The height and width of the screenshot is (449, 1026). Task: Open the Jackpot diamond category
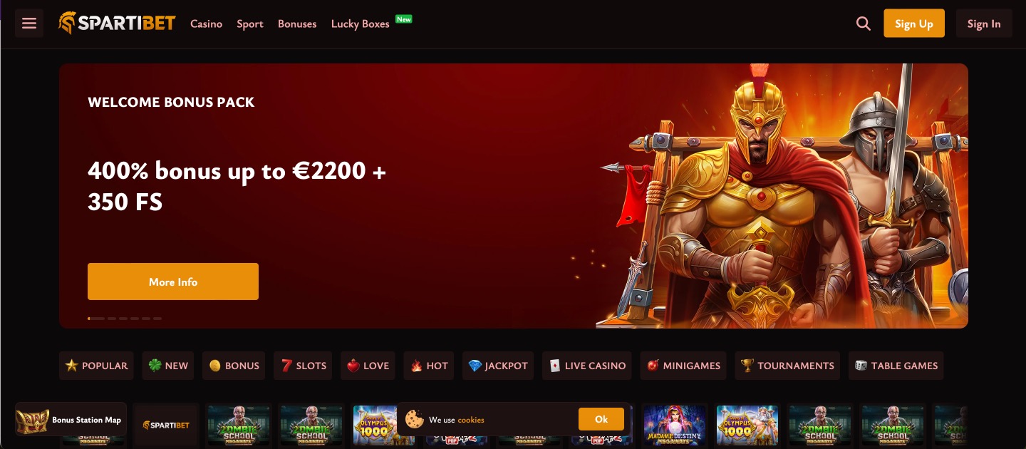[x=498, y=366]
